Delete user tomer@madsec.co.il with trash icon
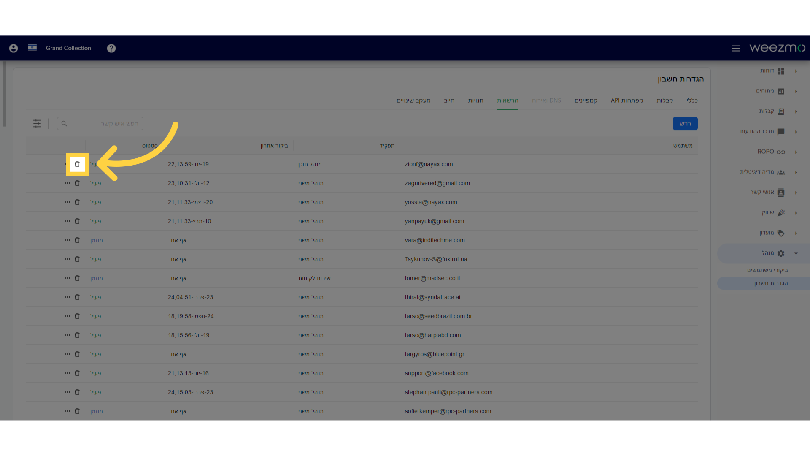This screenshot has width=810, height=456. [77, 278]
